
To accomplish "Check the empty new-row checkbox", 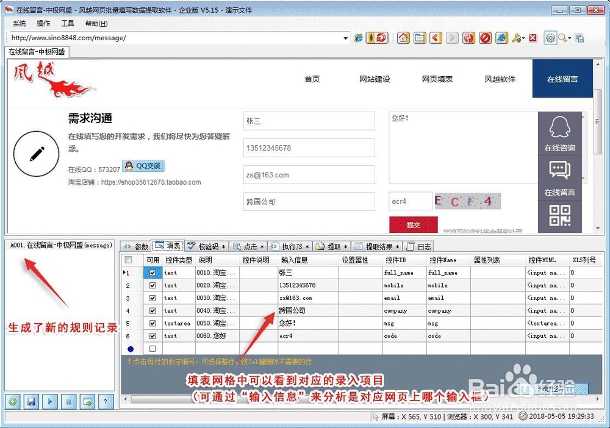I will point(152,349).
